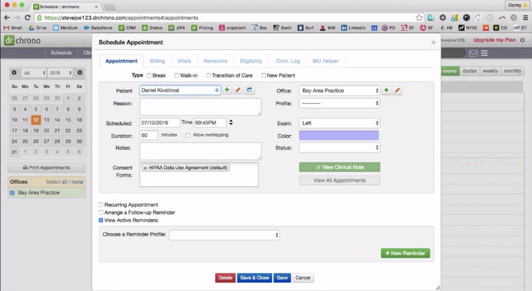Click the purple appointment Color swatch
This screenshot has width=532, height=291.
click(339, 135)
